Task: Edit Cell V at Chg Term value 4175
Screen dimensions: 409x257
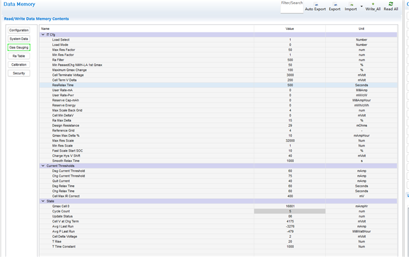Action: click(289, 221)
